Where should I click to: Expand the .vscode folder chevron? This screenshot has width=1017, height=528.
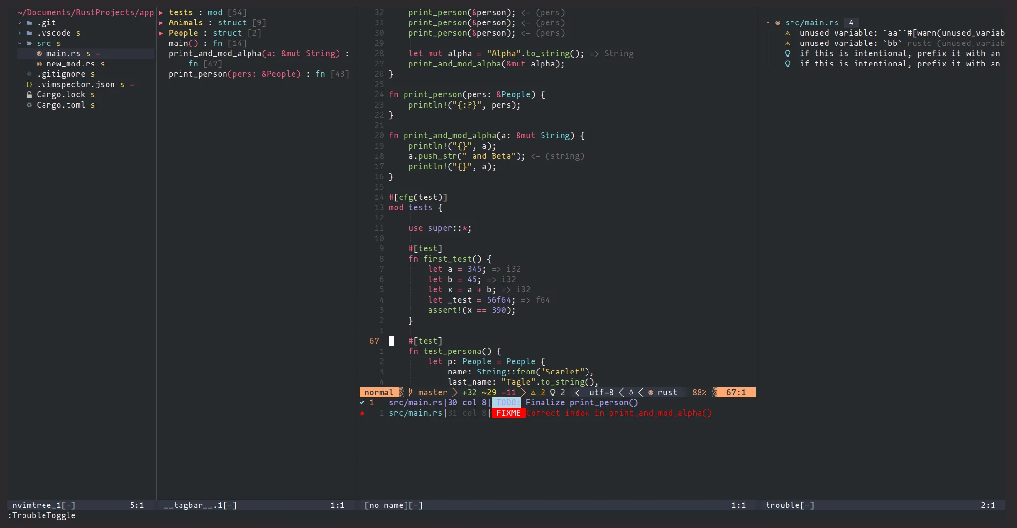[x=20, y=33]
